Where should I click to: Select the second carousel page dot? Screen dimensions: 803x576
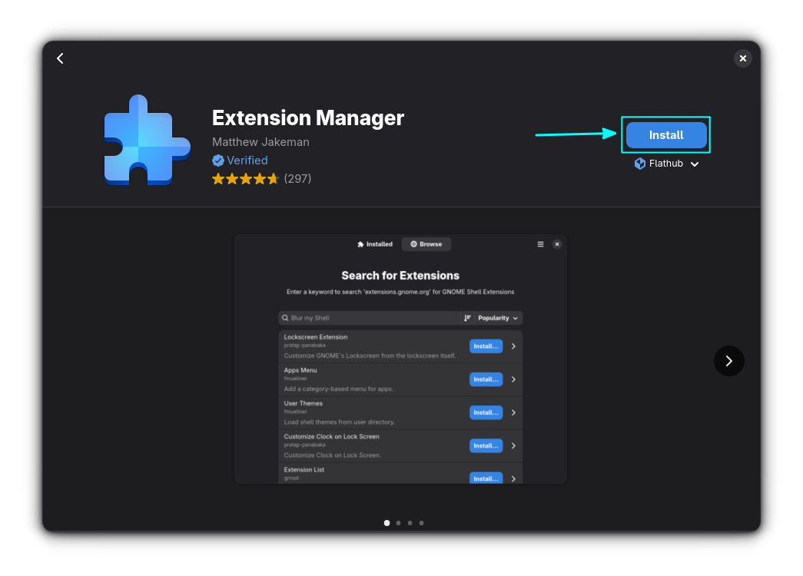(x=398, y=523)
